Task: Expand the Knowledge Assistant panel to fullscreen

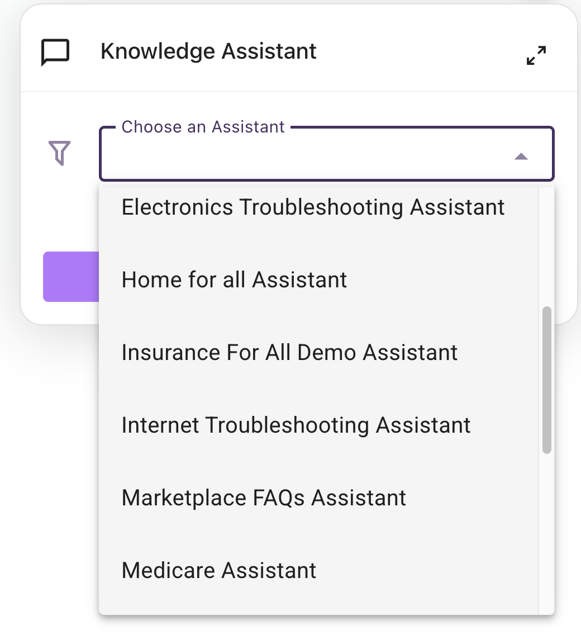Action: [x=536, y=55]
